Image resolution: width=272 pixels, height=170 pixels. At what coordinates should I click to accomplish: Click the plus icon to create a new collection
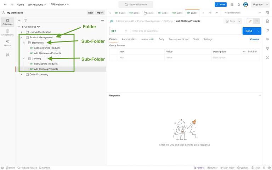pyautogui.click(x=19, y=20)
